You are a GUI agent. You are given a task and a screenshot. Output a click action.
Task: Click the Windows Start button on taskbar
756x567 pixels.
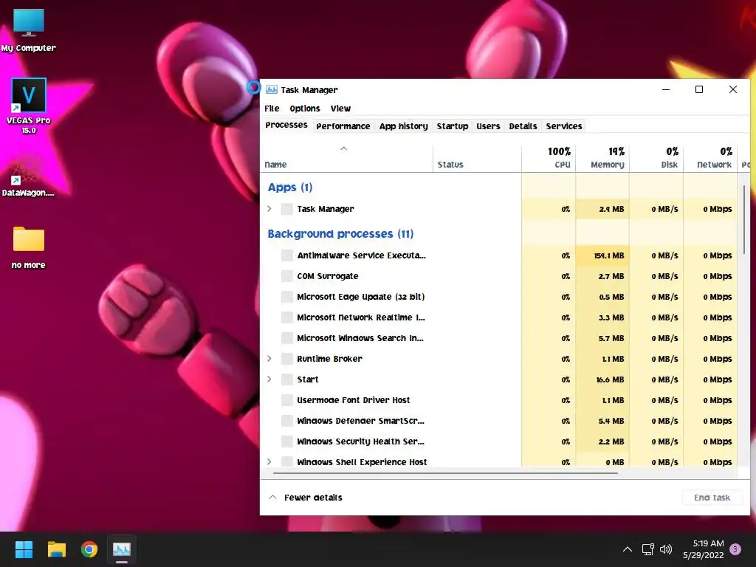(x=24, y=549)
